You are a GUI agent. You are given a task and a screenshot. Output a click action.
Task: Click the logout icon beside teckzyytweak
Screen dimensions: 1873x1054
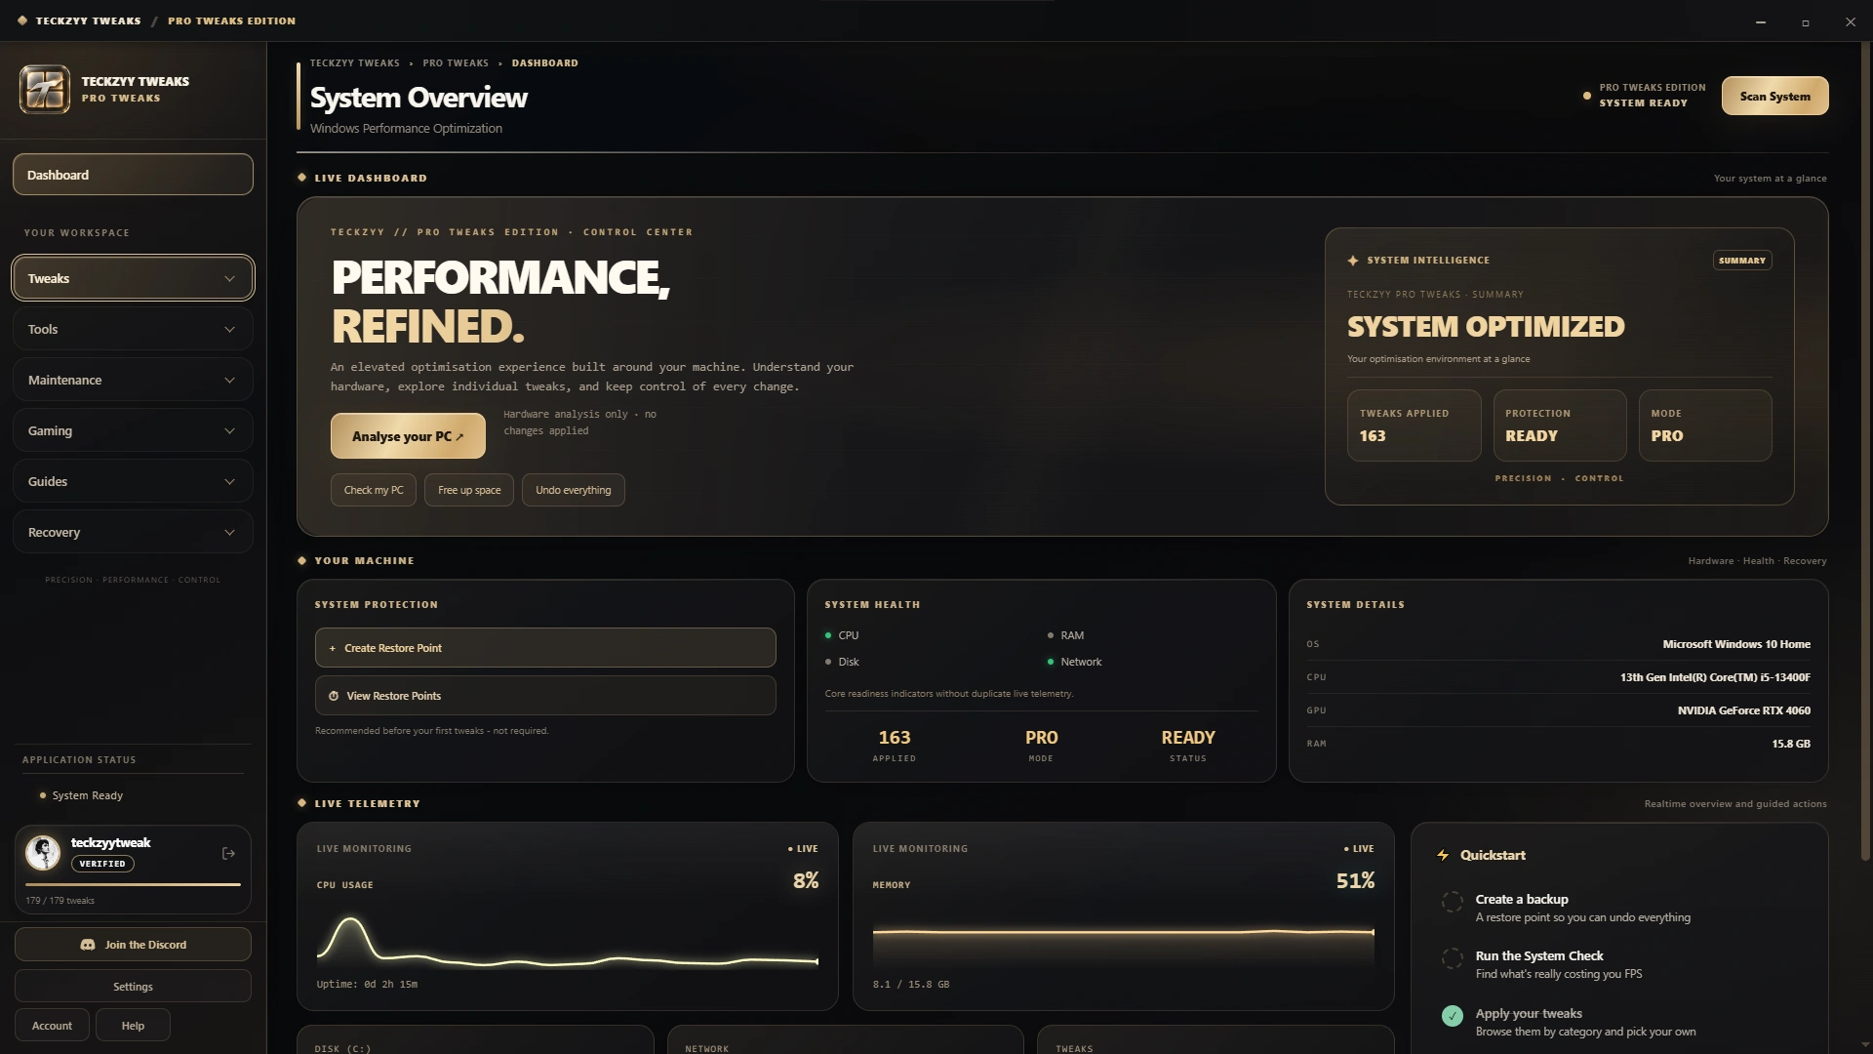(x=228, y=854)
